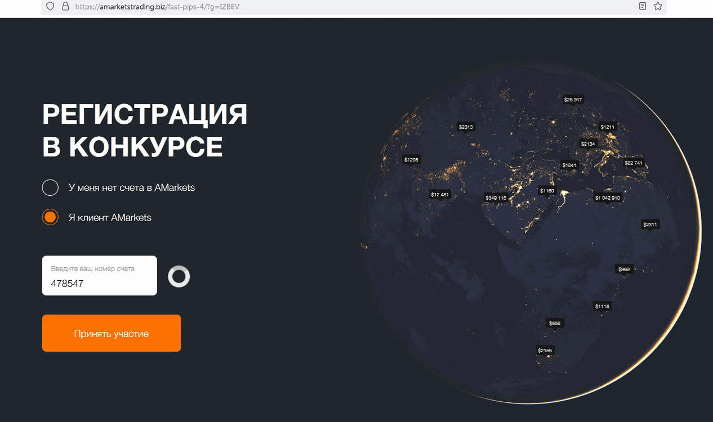Viewport: 713px width, 422px height.
Task: Click the $82 741 map label
Action: pyautogui.click(x=634, y=163)
